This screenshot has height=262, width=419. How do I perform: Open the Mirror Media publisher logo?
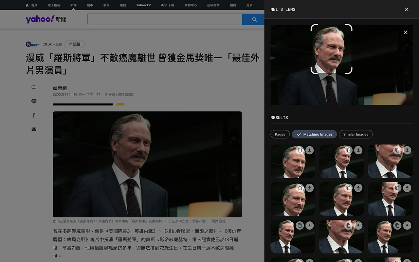pyautogui.click(x=33, y=44)
